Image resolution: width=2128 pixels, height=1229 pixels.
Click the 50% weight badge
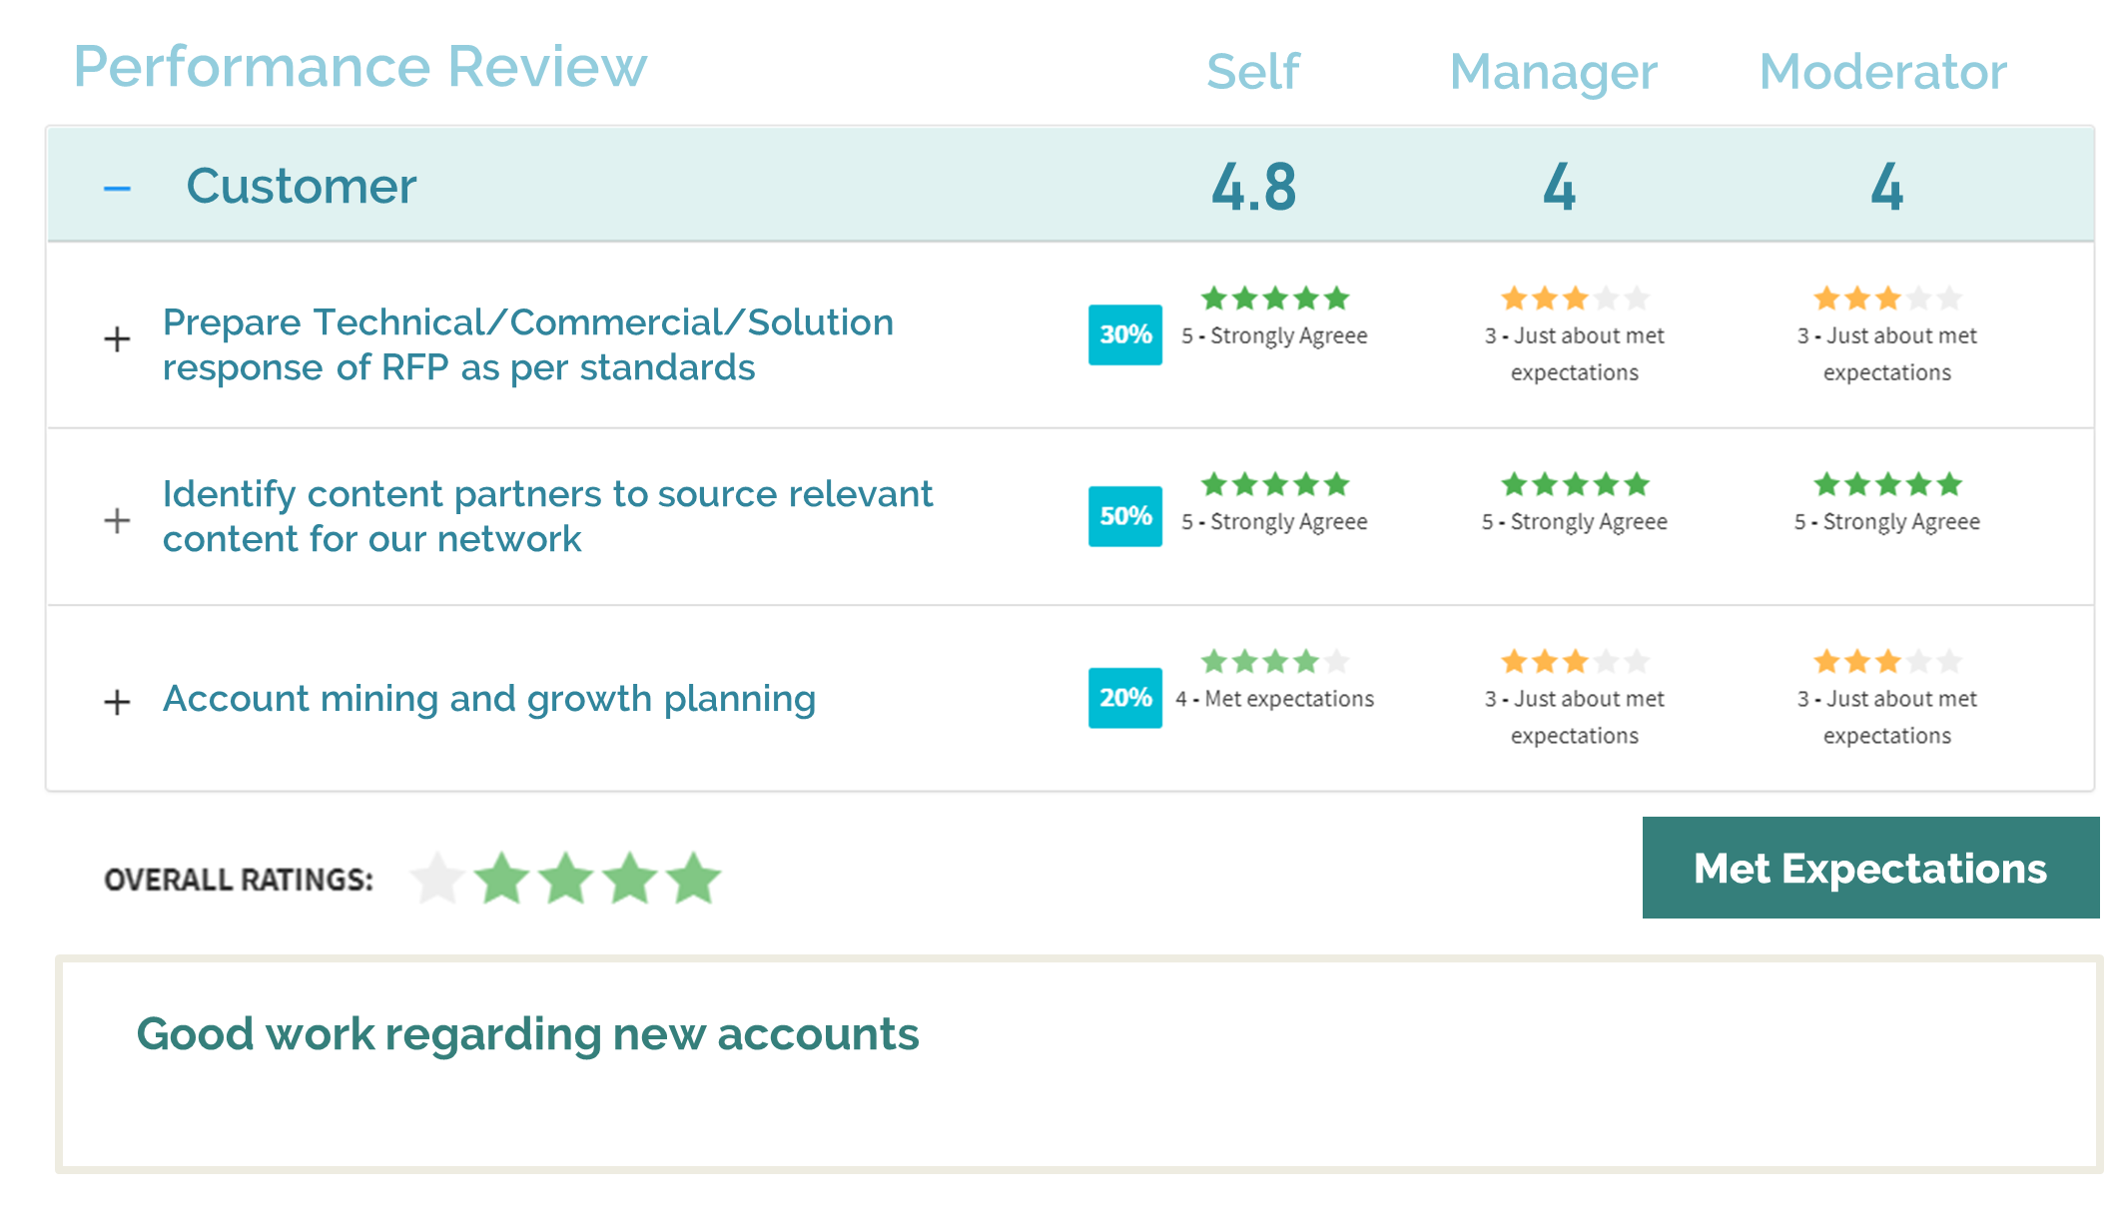coord(1125,516)
